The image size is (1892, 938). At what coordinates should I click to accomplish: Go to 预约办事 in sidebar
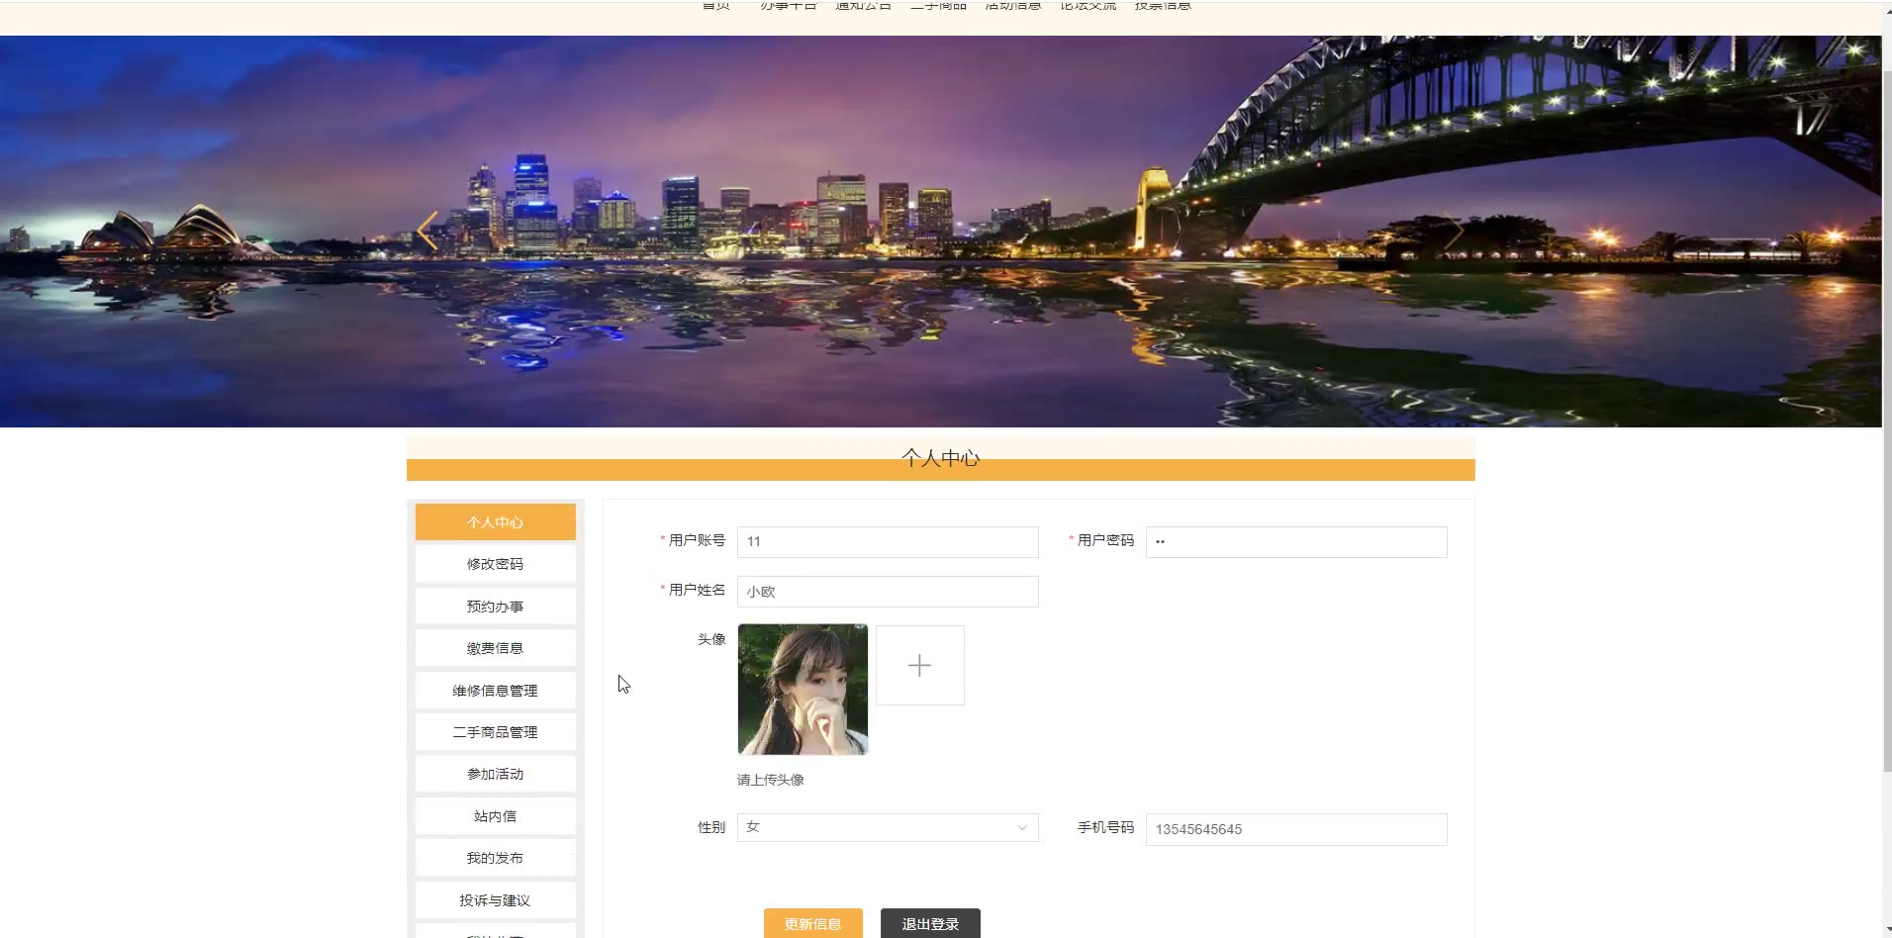pyautogui.click(x=495, y=607)
